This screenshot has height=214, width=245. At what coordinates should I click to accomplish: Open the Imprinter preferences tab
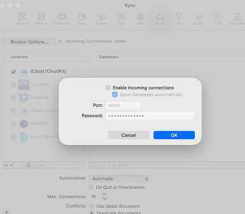point(237,19)
